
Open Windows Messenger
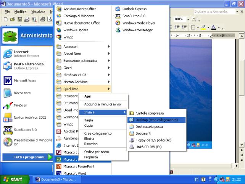[140, 30]
